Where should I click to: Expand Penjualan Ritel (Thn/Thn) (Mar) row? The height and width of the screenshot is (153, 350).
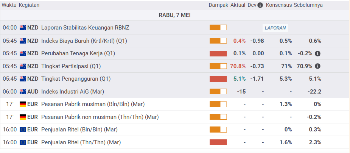tap(81, 142)
